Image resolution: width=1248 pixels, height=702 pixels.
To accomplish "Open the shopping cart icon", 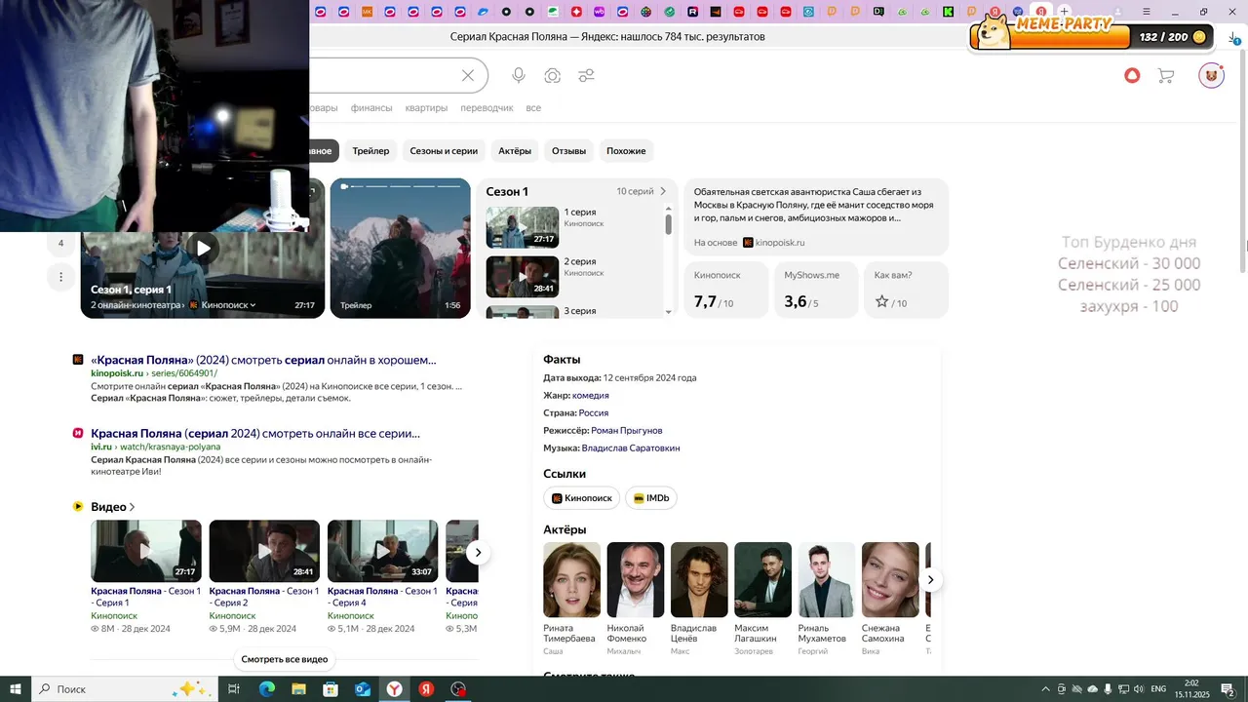I will point(1165,75).
